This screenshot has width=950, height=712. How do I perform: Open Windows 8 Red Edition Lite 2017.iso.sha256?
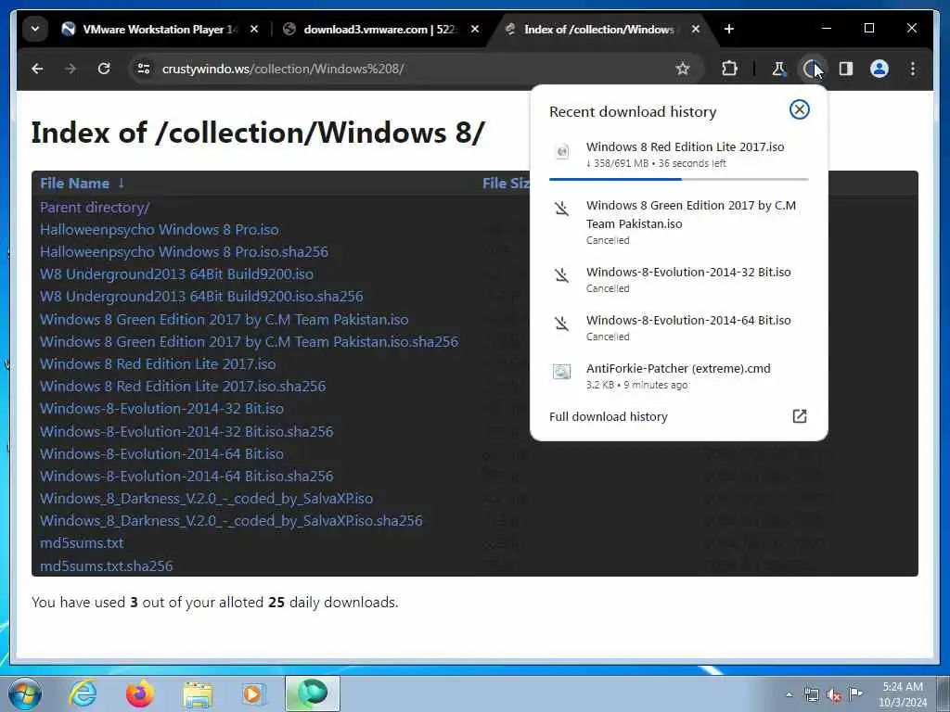(x=183, y=387)
